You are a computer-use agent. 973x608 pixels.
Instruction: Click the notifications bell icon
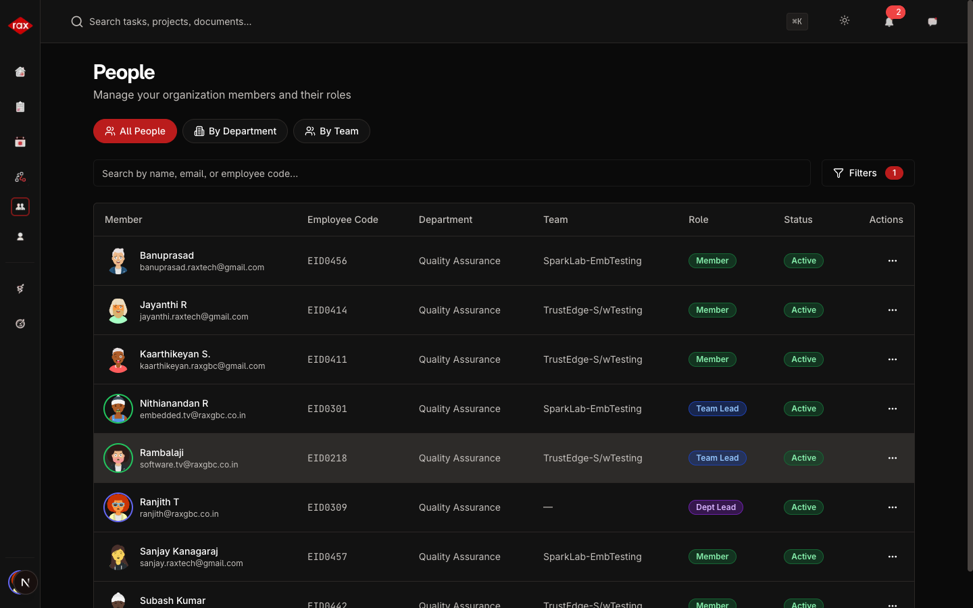click(889, 22)
